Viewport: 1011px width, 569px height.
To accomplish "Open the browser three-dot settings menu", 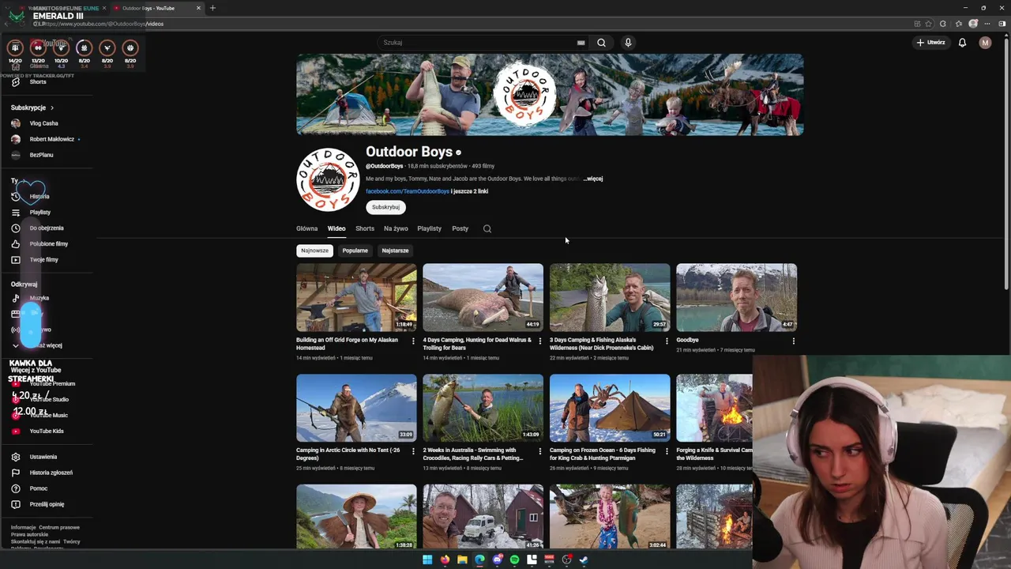I will coord(987,24).
